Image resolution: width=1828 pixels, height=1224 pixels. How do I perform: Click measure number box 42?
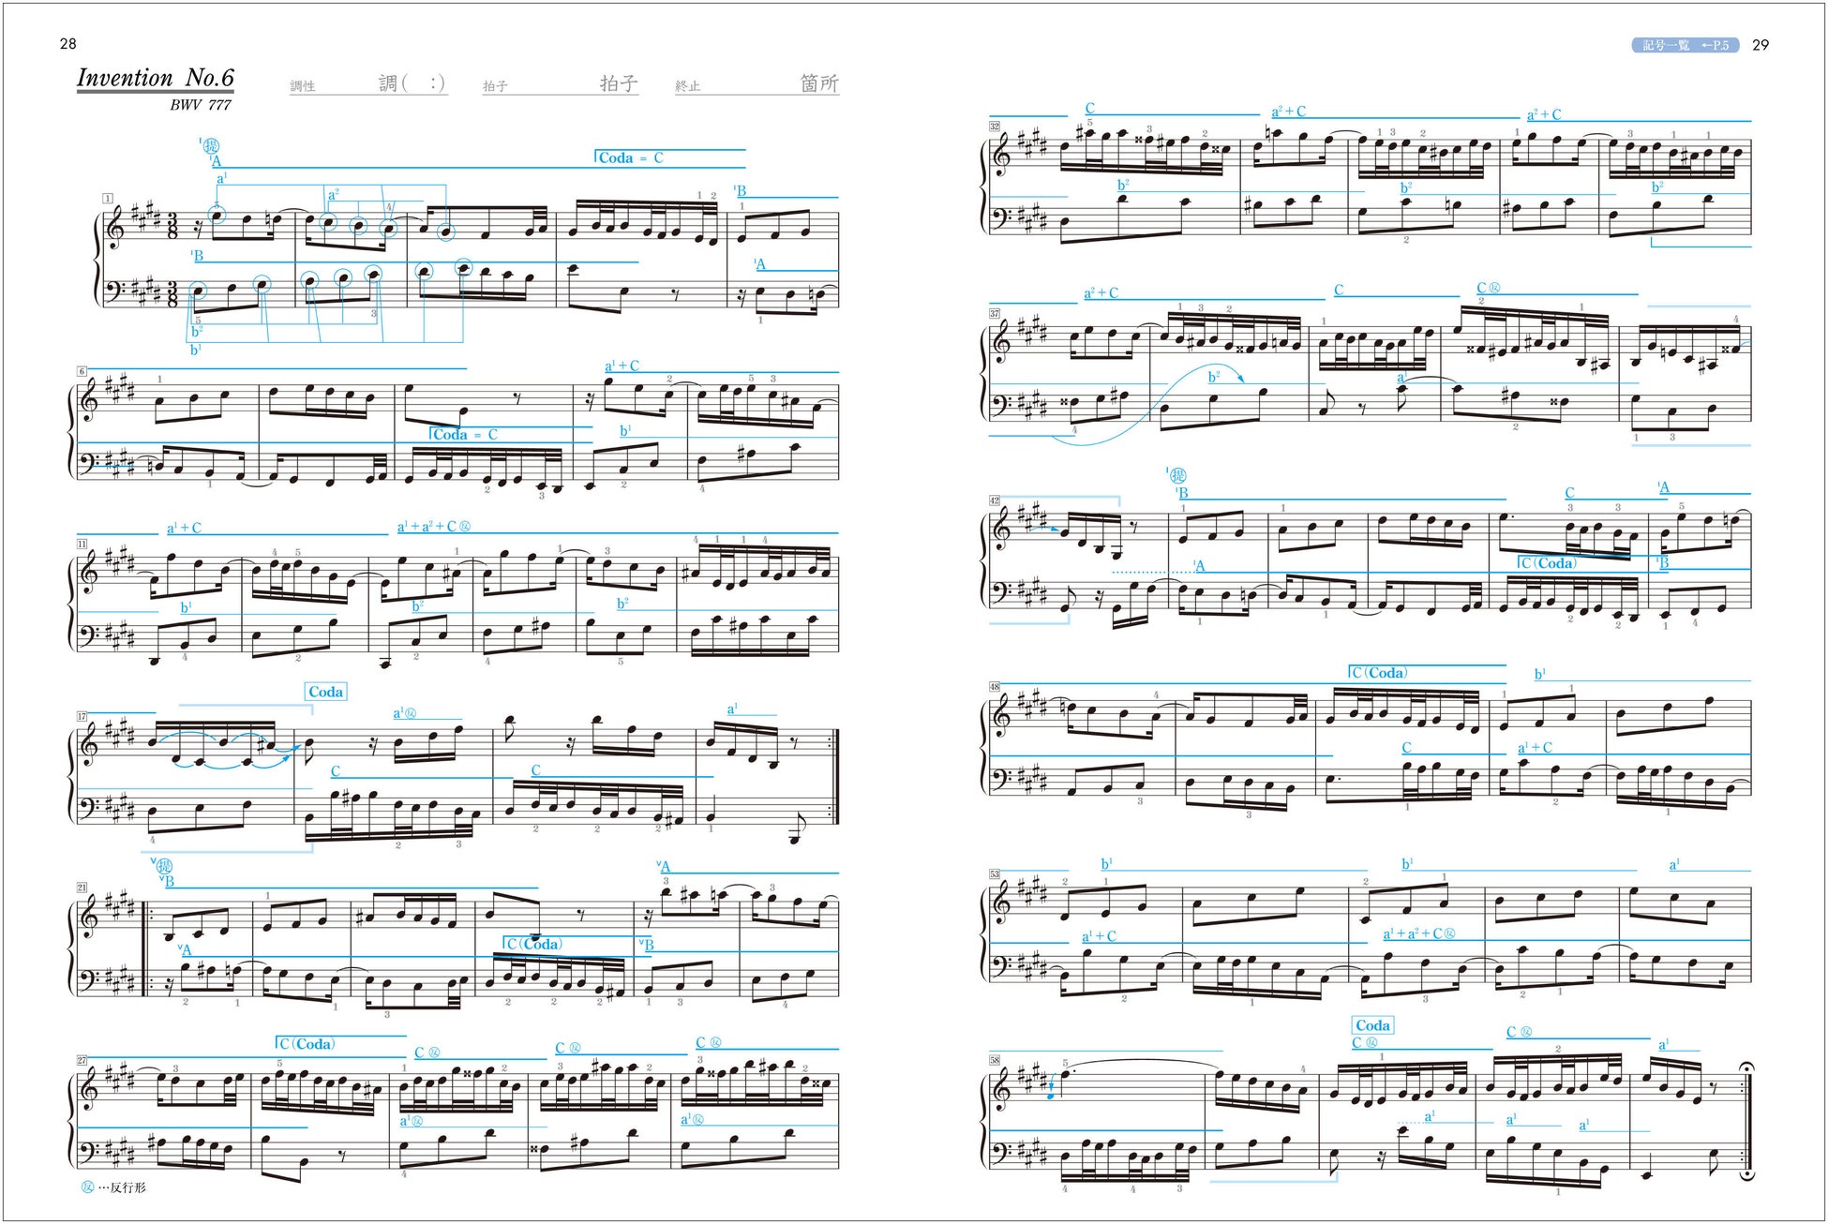point(995,500)
